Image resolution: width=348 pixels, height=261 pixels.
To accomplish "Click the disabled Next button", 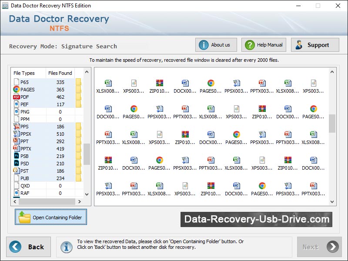I will pyautogui.click(x=319, y=247).
